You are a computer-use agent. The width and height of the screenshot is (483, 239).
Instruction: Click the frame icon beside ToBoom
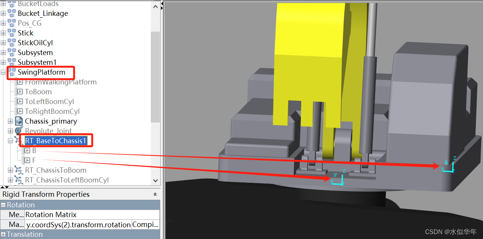(x=20, y=92)
